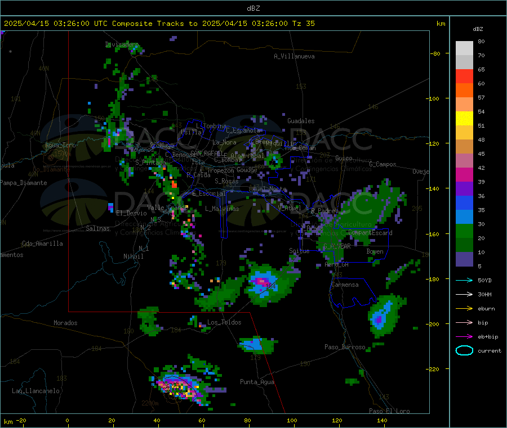The width and height of the screenshot is (507, 428).
Task: Click the 'Morados' place label
Action: tap(65, 323)
